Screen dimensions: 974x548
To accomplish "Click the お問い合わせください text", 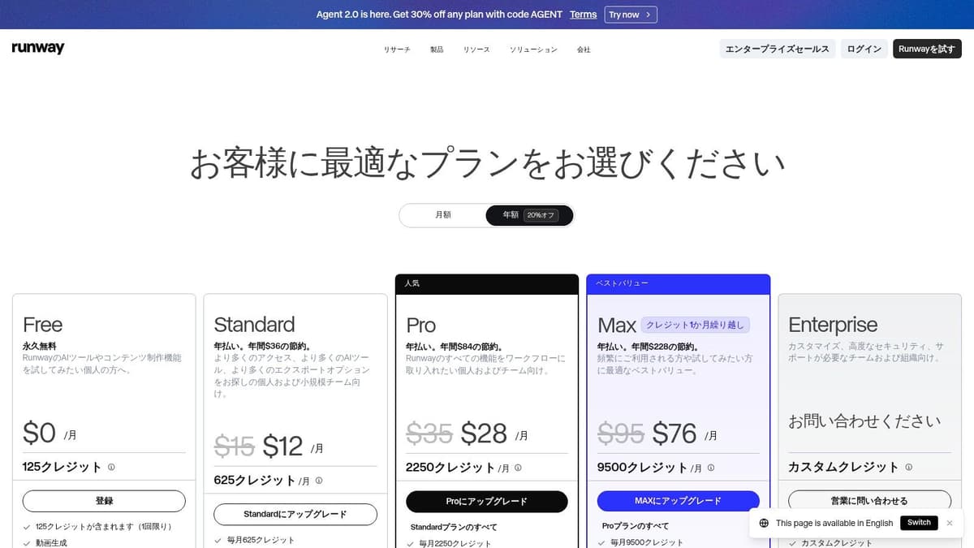I will (x=864, y=421).
